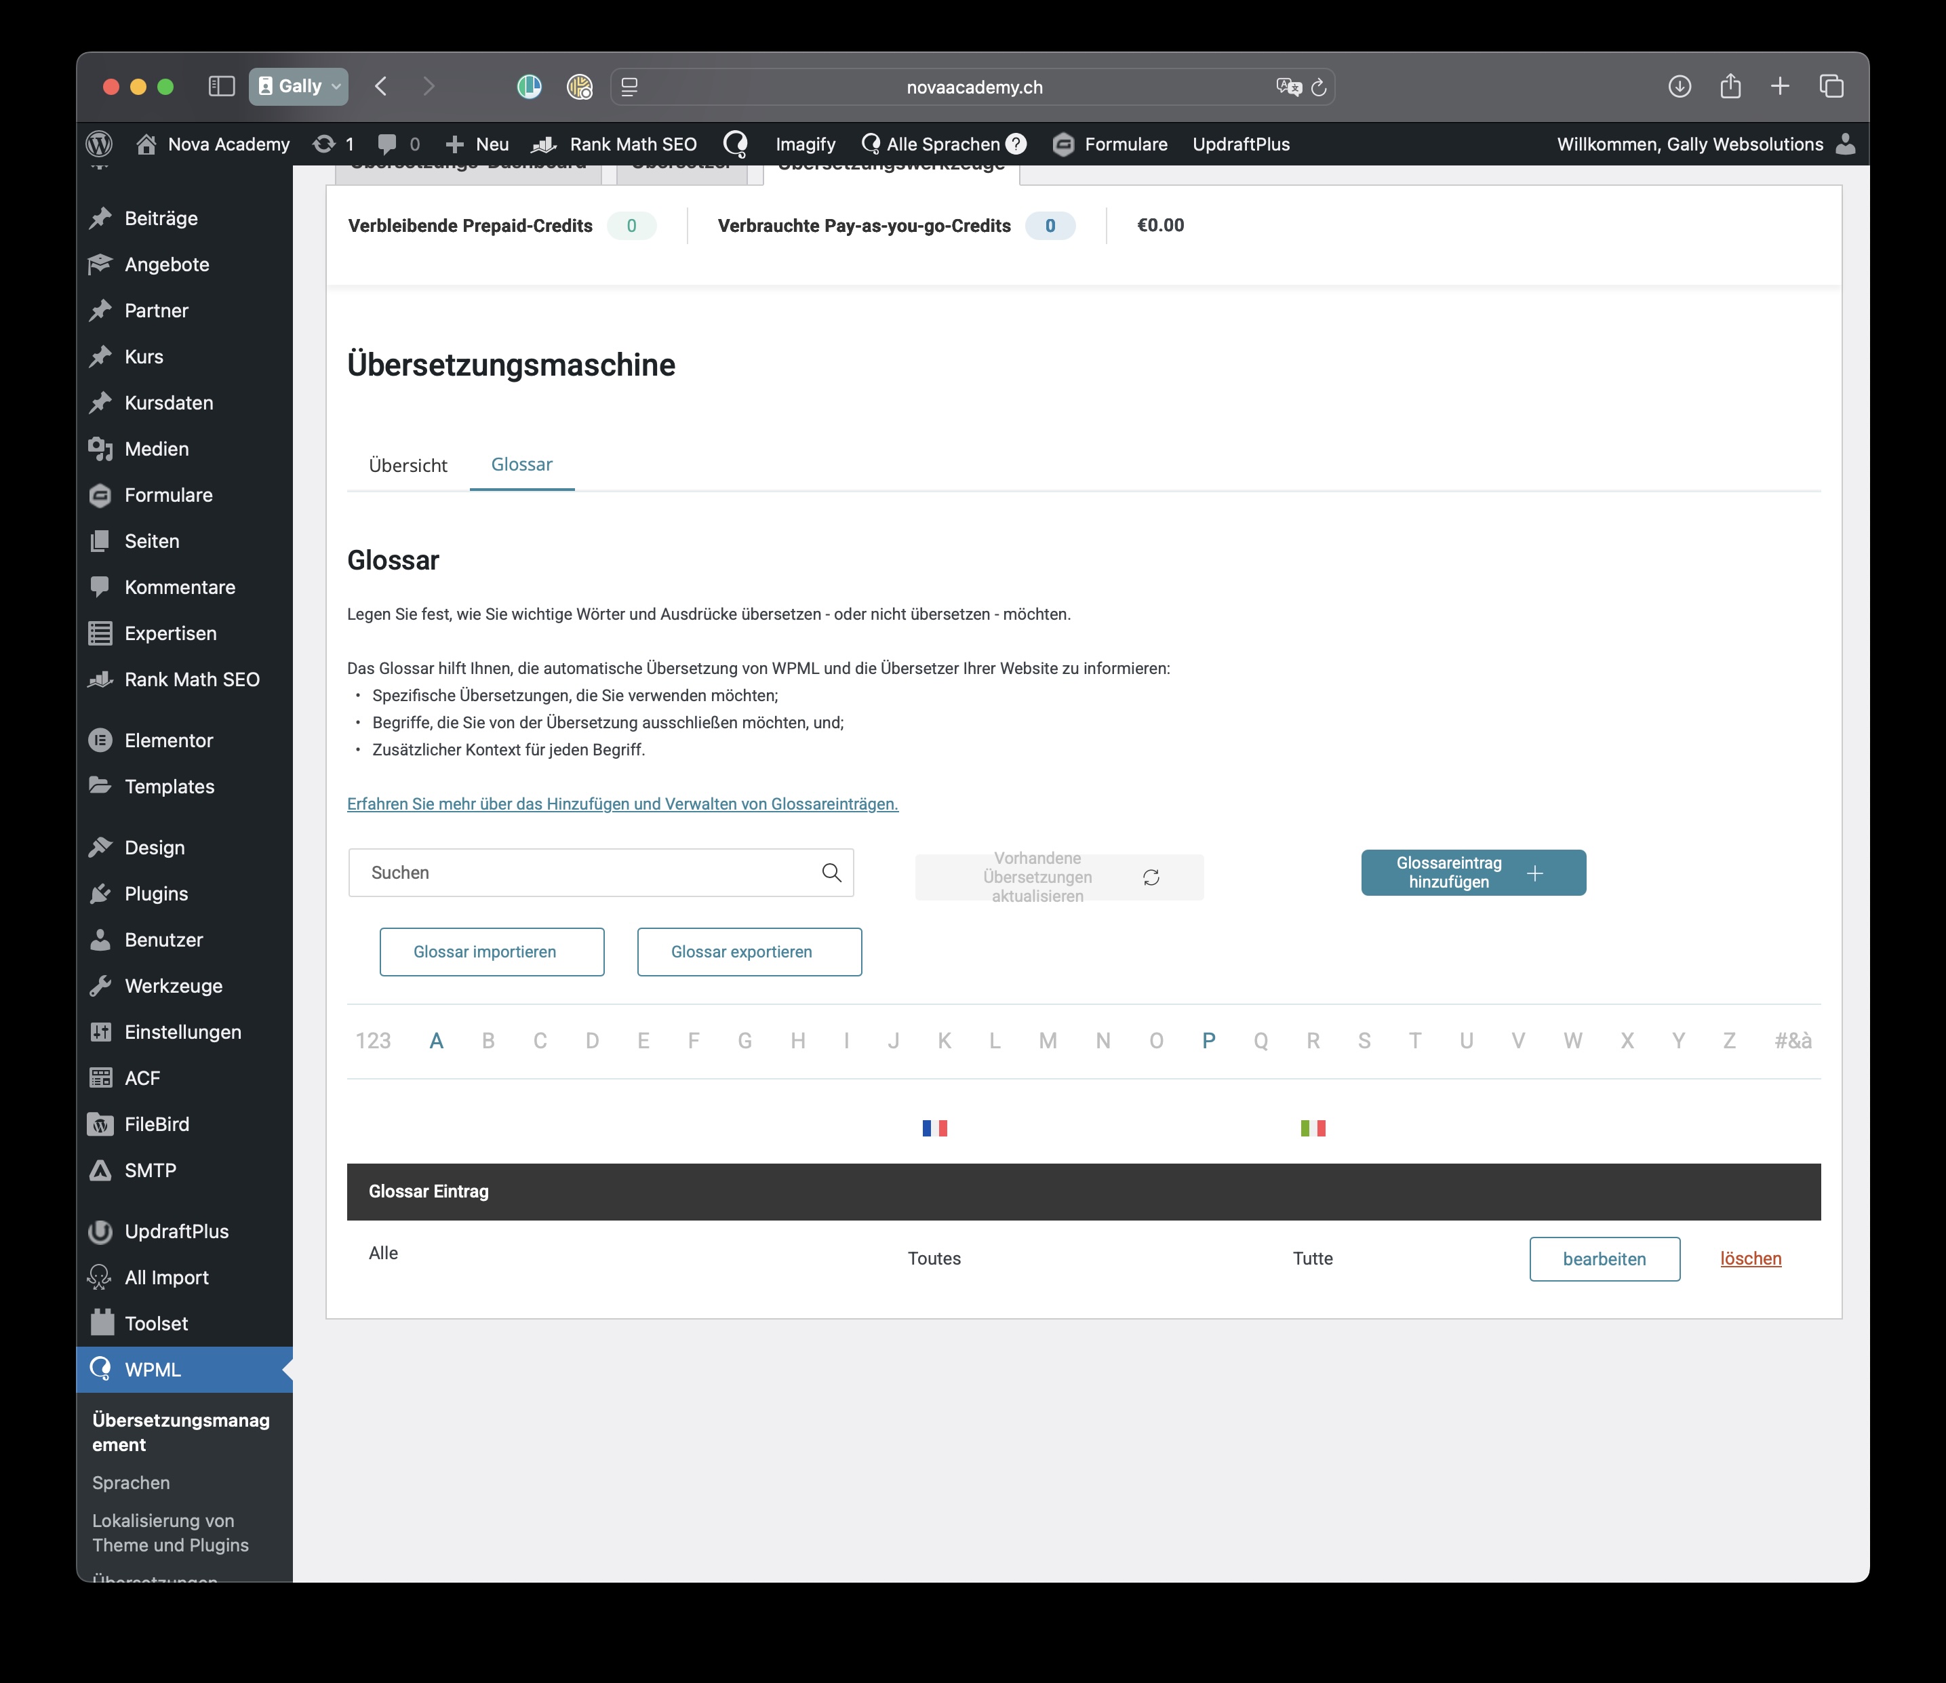
Task: Click the Alle glossary entry text
Action: click(383, 1253)
